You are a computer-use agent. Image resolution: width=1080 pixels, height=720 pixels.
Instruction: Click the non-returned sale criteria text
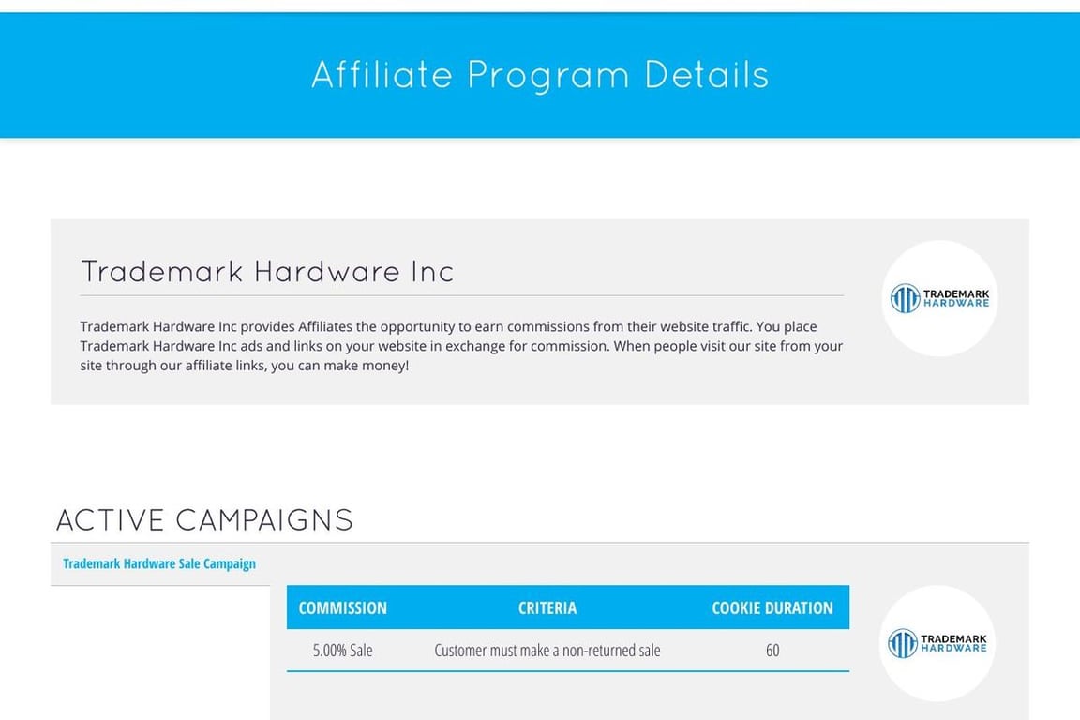(x=547, y=650)
